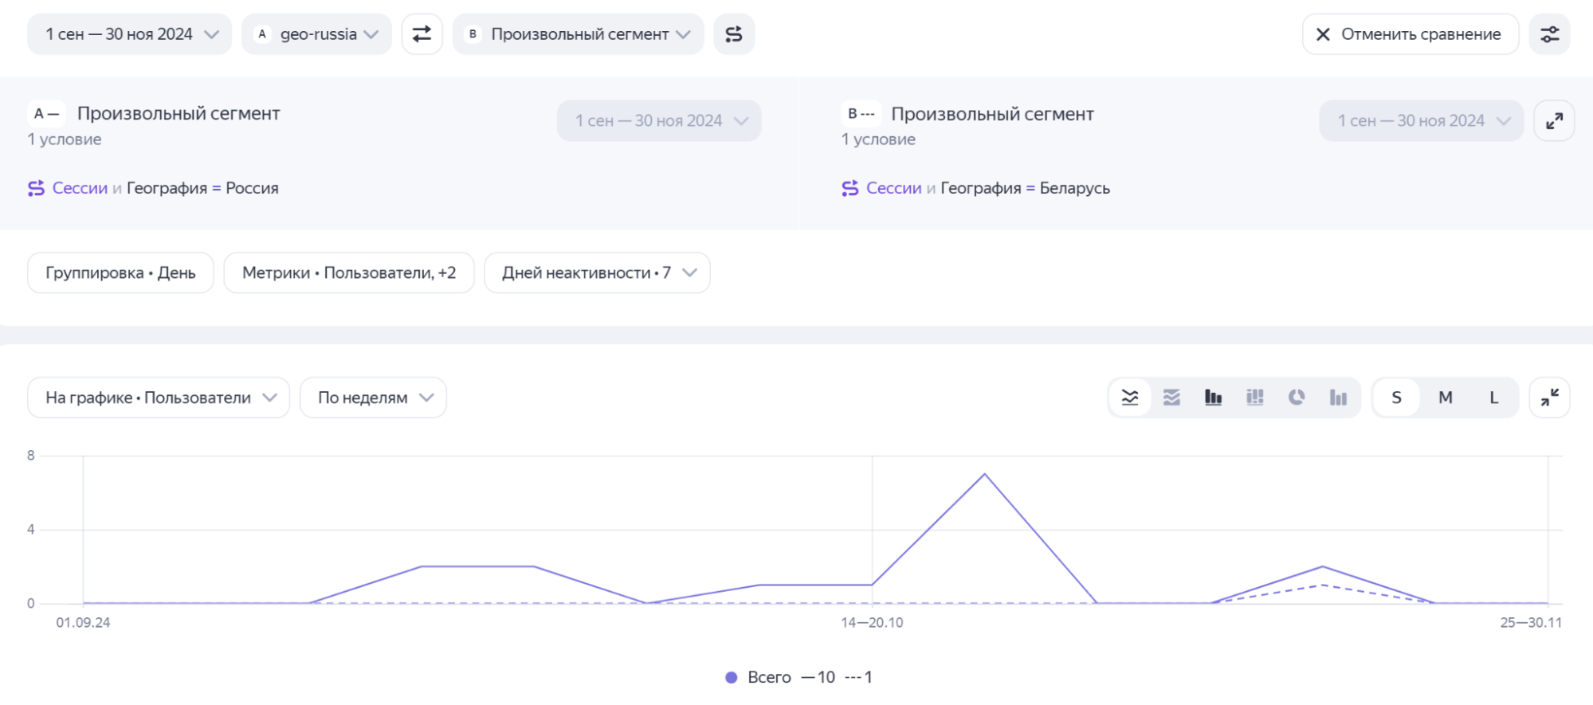Viewport: 1593px width, 705px height.
Task: Open the Метрики Пользователи selector
Action: 349,273
